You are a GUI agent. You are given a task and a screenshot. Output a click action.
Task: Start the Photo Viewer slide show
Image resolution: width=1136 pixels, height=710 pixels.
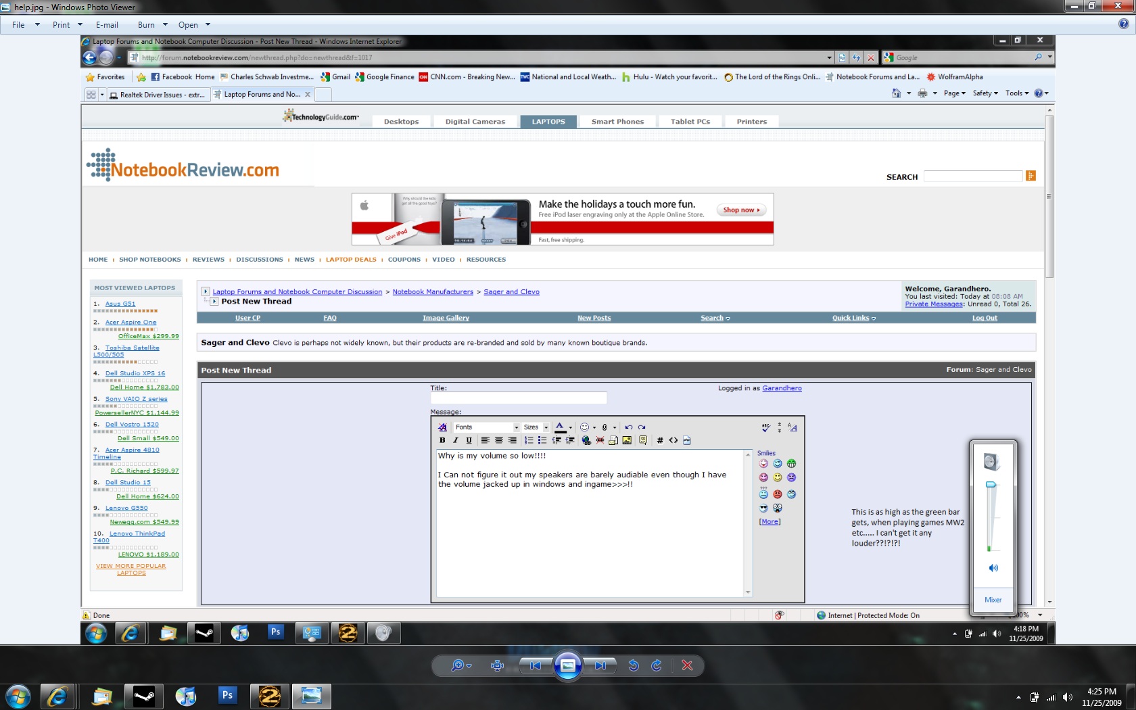coord(568,665)
